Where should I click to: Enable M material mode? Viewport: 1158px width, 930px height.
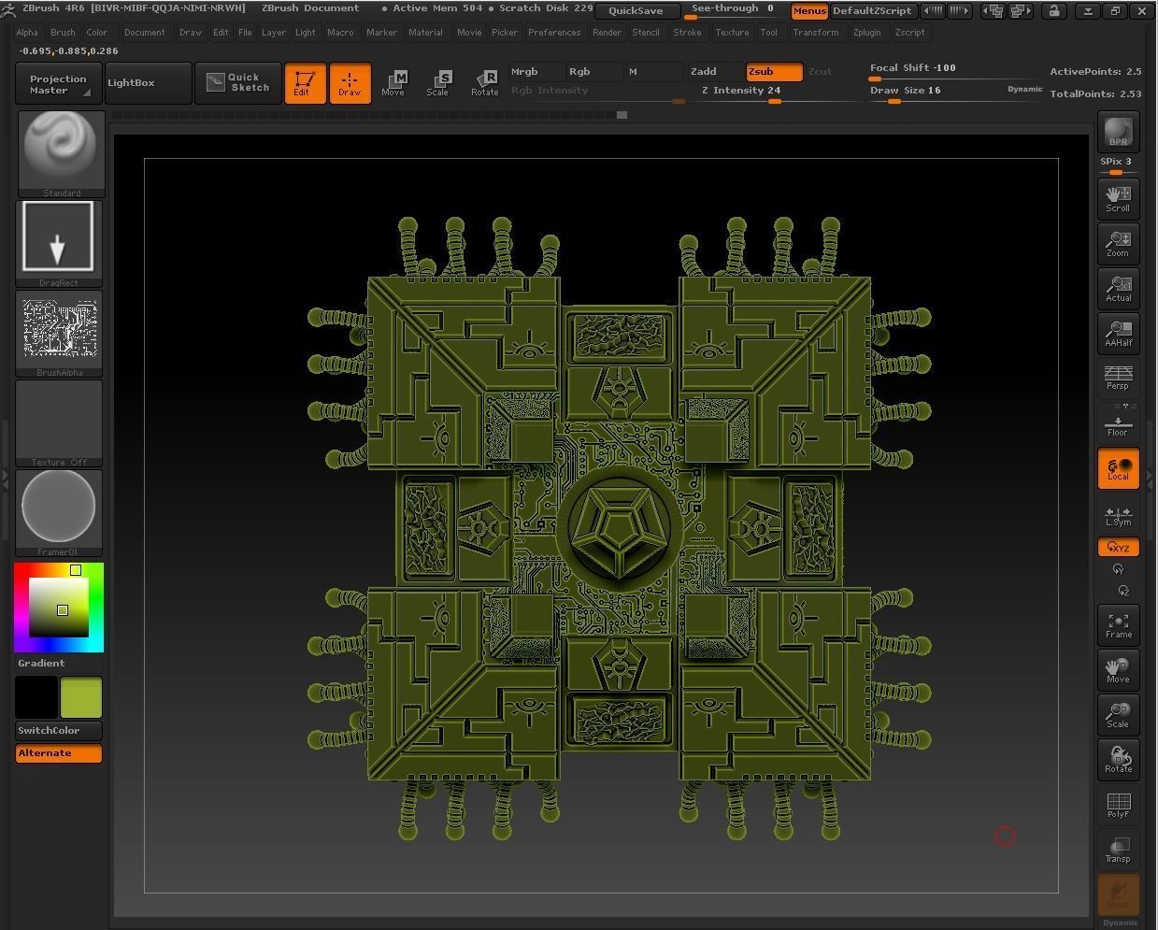click(654, 72)
